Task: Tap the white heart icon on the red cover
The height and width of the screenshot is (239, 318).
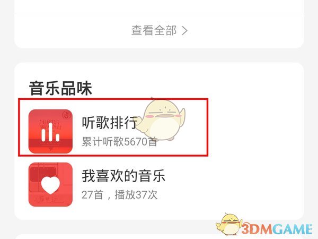Action: tap(50, 185)
